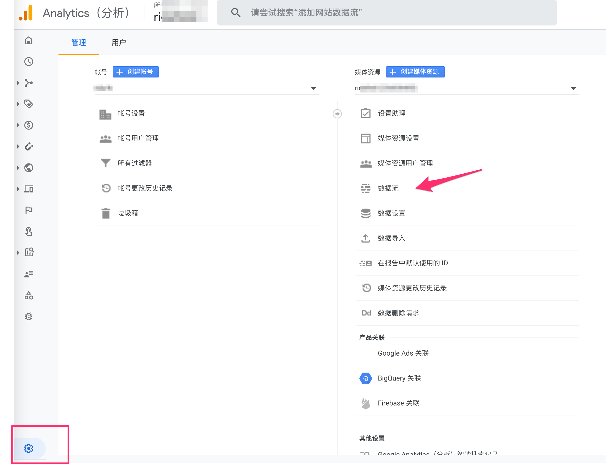Click the column collapse arrow circle

[337, 114]
